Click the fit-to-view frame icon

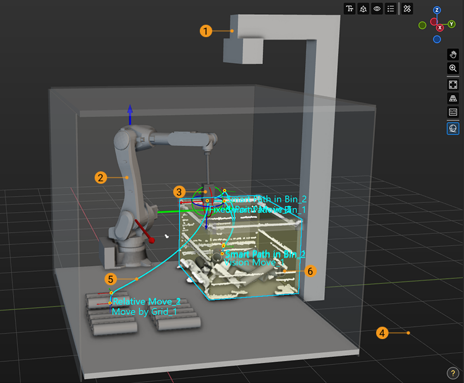coord(453,84)
